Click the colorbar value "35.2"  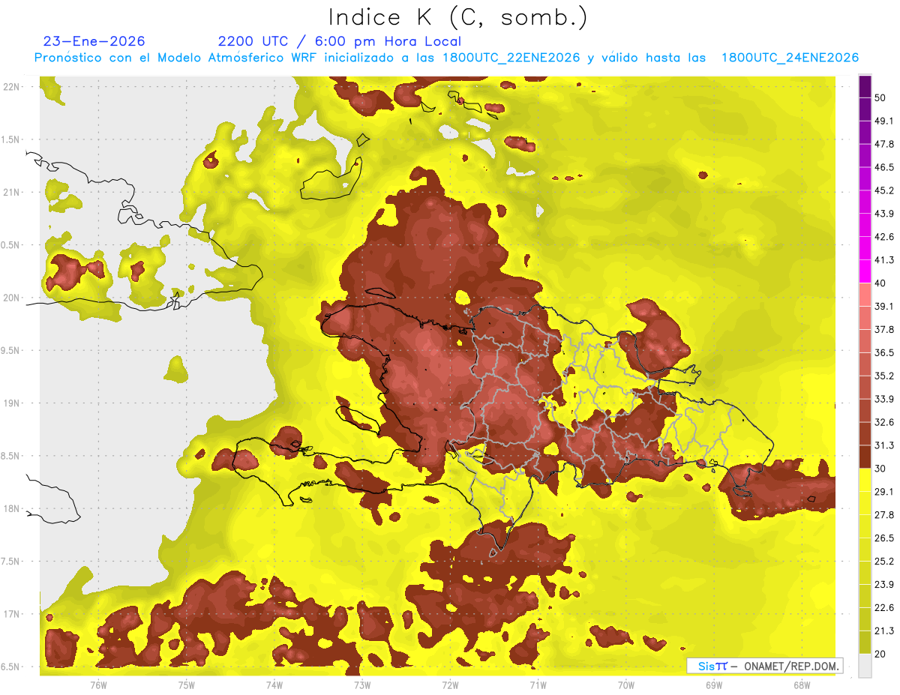pyautogui.click(x=884, y=376)
